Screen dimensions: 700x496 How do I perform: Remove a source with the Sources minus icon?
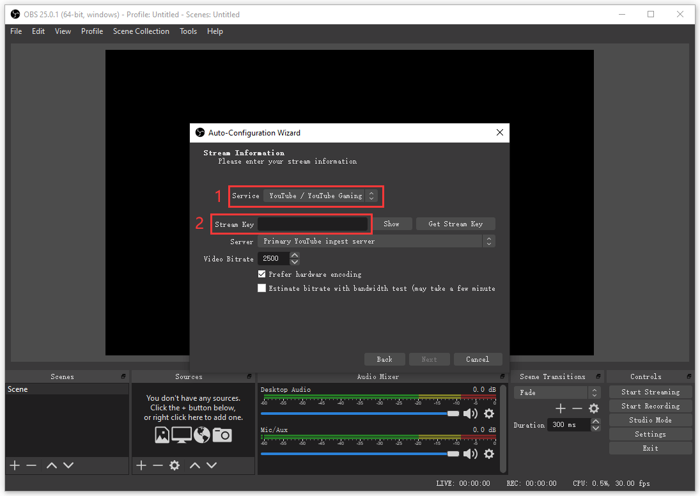[x=158, y=465]
